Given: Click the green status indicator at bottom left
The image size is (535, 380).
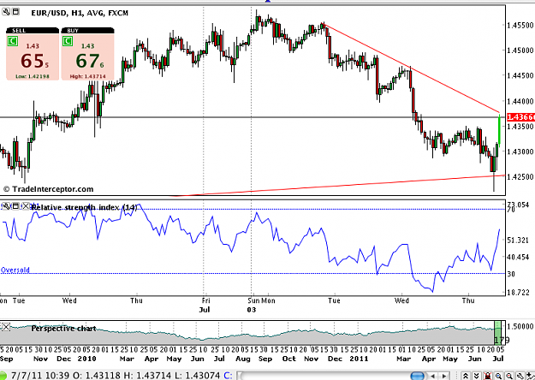Looking at the screenshot, I should (3, 377).
